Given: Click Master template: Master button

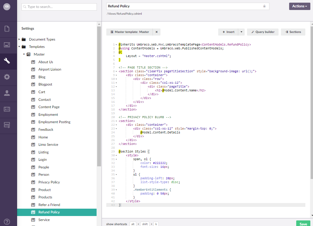Looking at the screenshot, I should 130,32.
